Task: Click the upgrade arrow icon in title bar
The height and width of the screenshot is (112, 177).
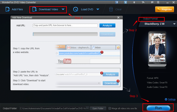Action: [134, 2]
